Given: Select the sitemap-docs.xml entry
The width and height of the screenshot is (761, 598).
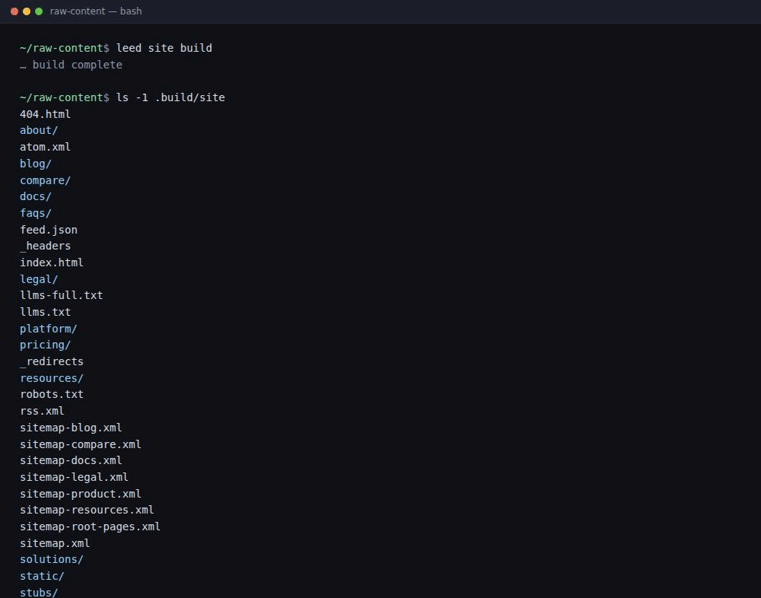Looking at the screenshot, I should (71, 460).
